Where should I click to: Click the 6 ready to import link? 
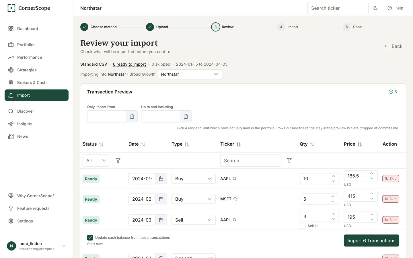click(x=129, y=64)
